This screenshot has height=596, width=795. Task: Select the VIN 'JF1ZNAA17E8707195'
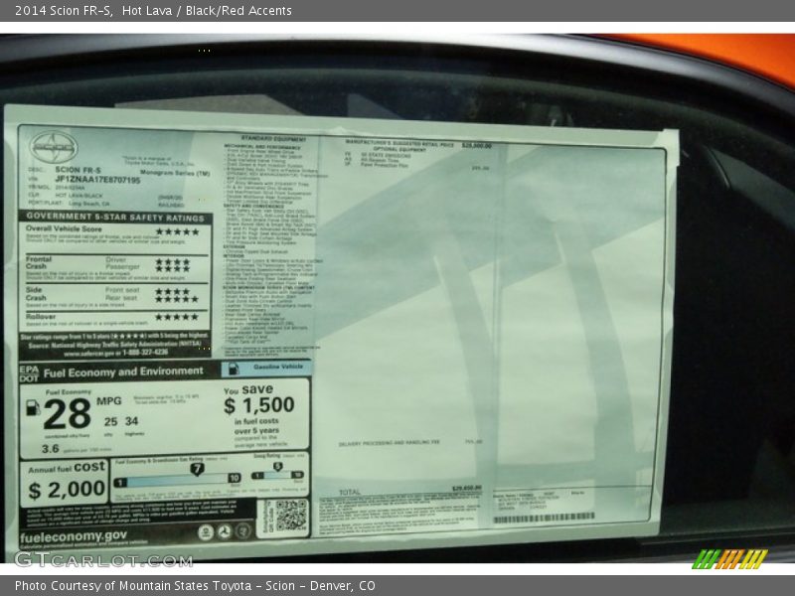click(x=97, y=180)
